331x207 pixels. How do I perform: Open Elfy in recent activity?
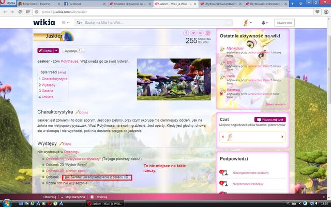(230, 62)
